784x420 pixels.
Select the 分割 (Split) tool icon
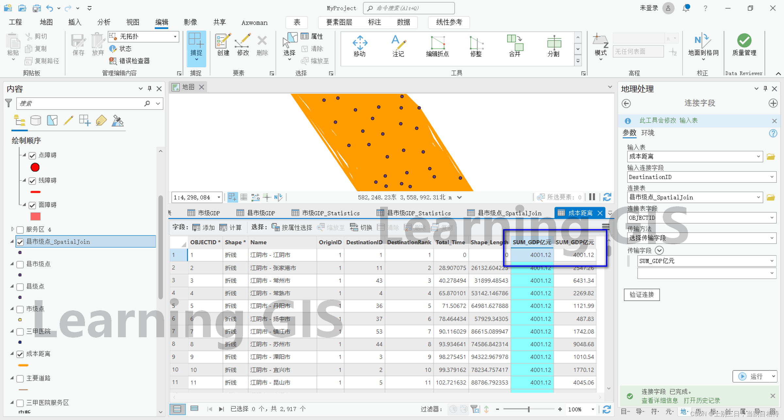coord(553,46)
